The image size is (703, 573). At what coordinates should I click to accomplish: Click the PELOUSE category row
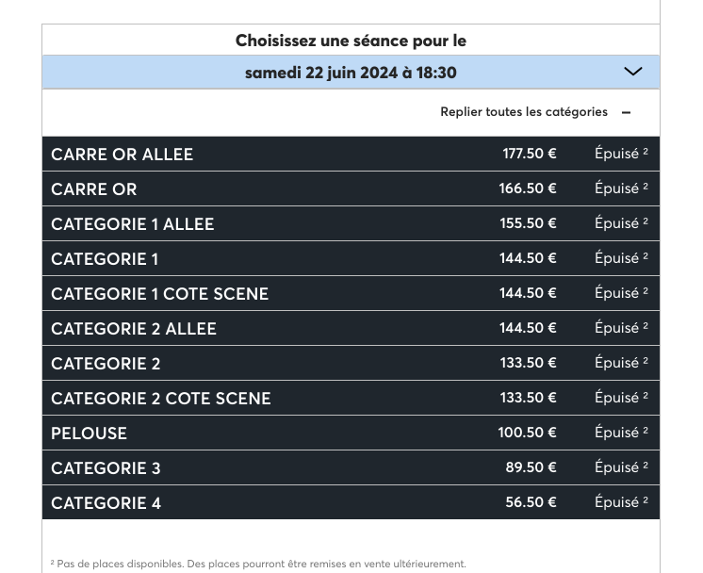coord(351,433)
